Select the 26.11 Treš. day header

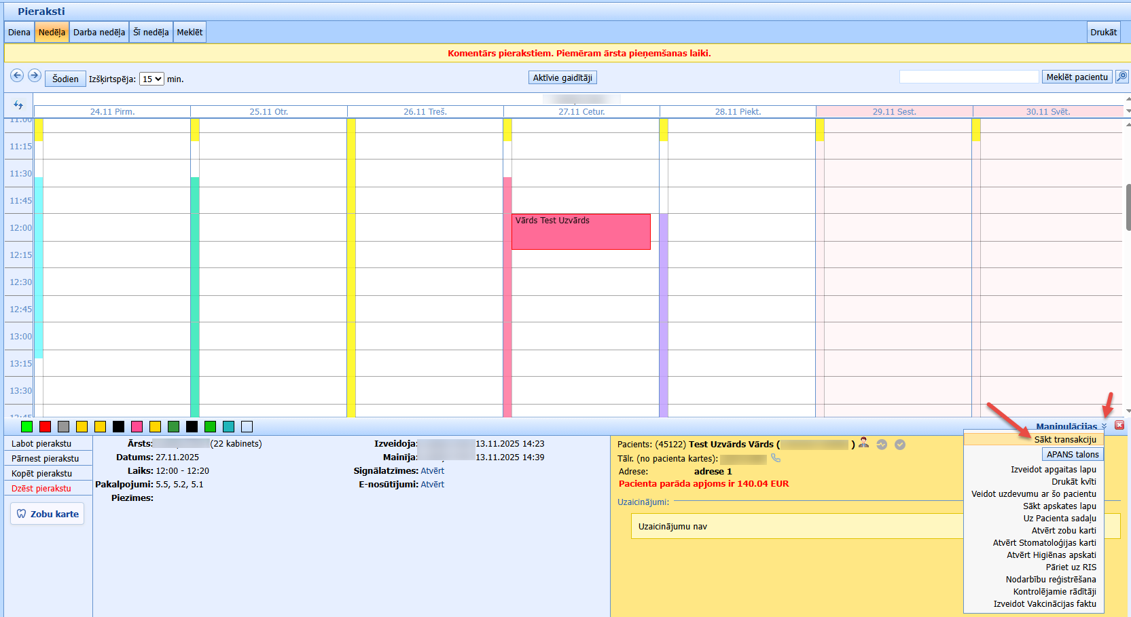425,111
